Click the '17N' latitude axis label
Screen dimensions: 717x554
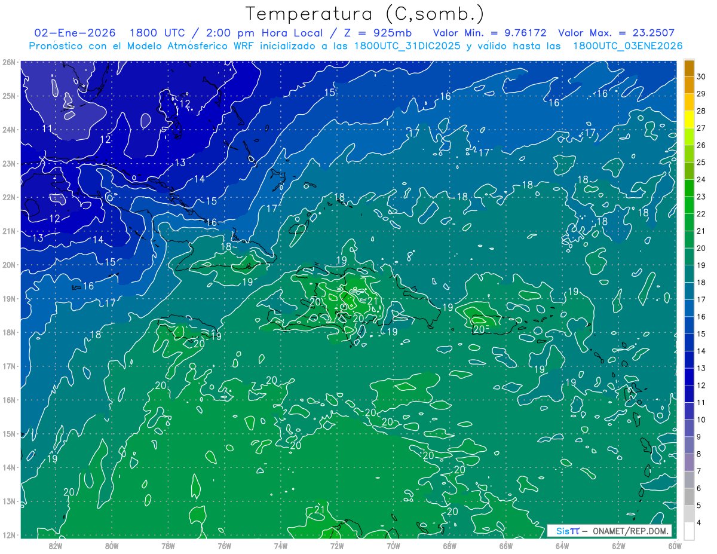coord(9,366)
